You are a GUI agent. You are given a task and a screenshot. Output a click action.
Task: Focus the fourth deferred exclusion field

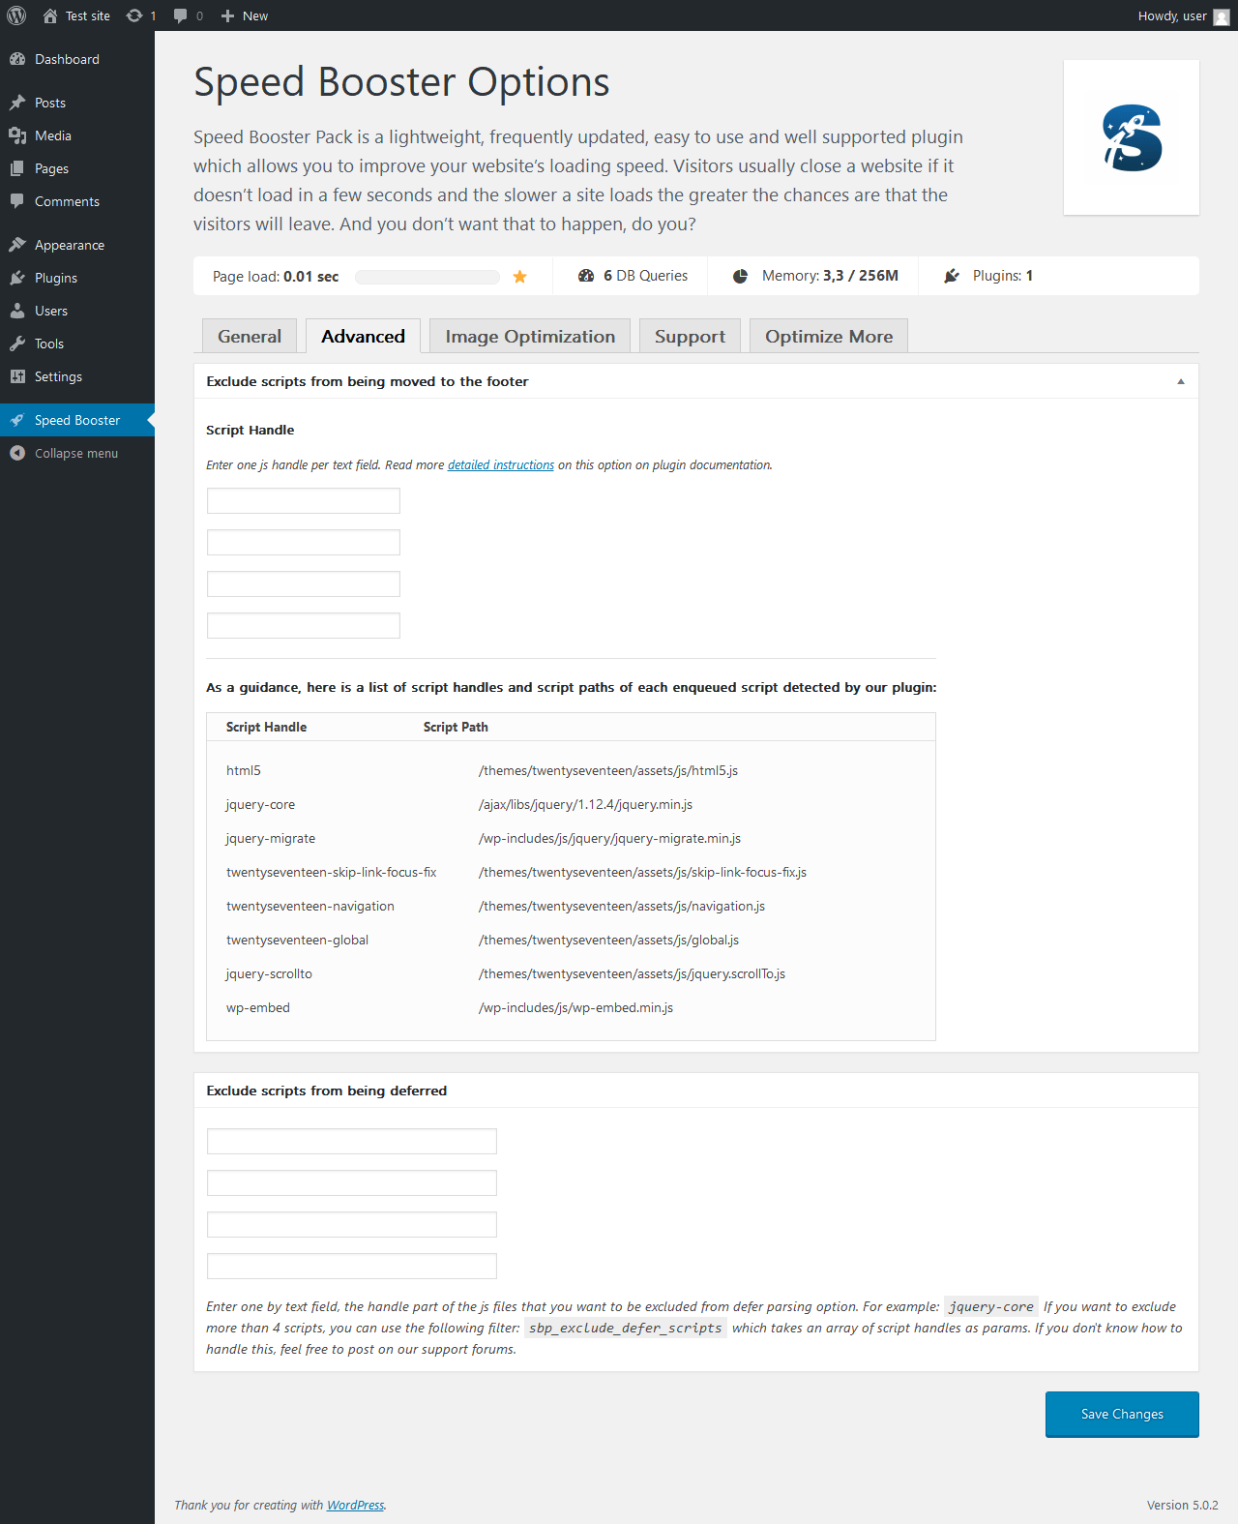click(352, 1266)
